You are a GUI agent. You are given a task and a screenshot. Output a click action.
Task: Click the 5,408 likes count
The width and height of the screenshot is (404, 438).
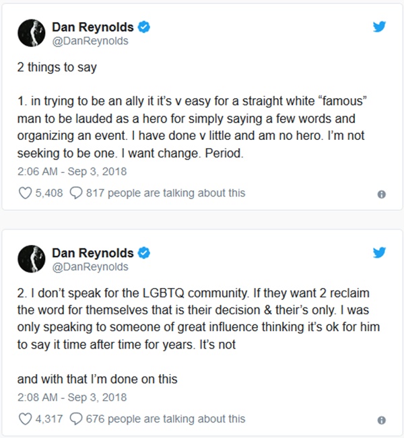tap(50, 193)
